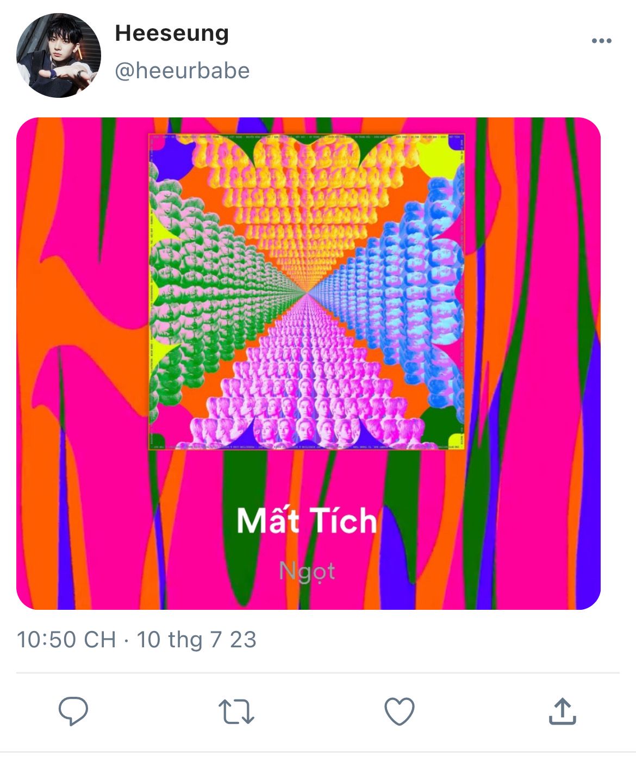
Task: Select the song title Mất Tích
Action: [307, 521]
